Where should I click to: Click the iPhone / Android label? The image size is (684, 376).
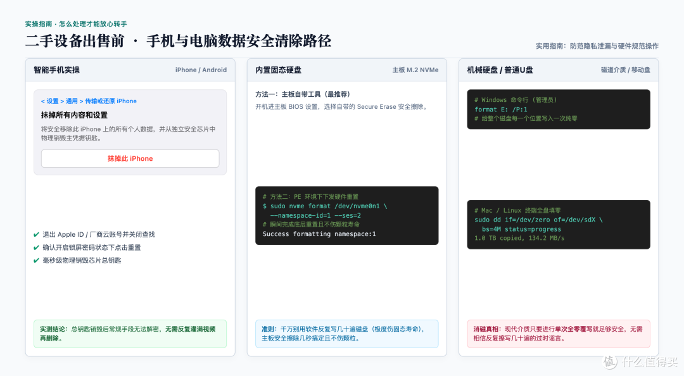(x=201, y=70)
